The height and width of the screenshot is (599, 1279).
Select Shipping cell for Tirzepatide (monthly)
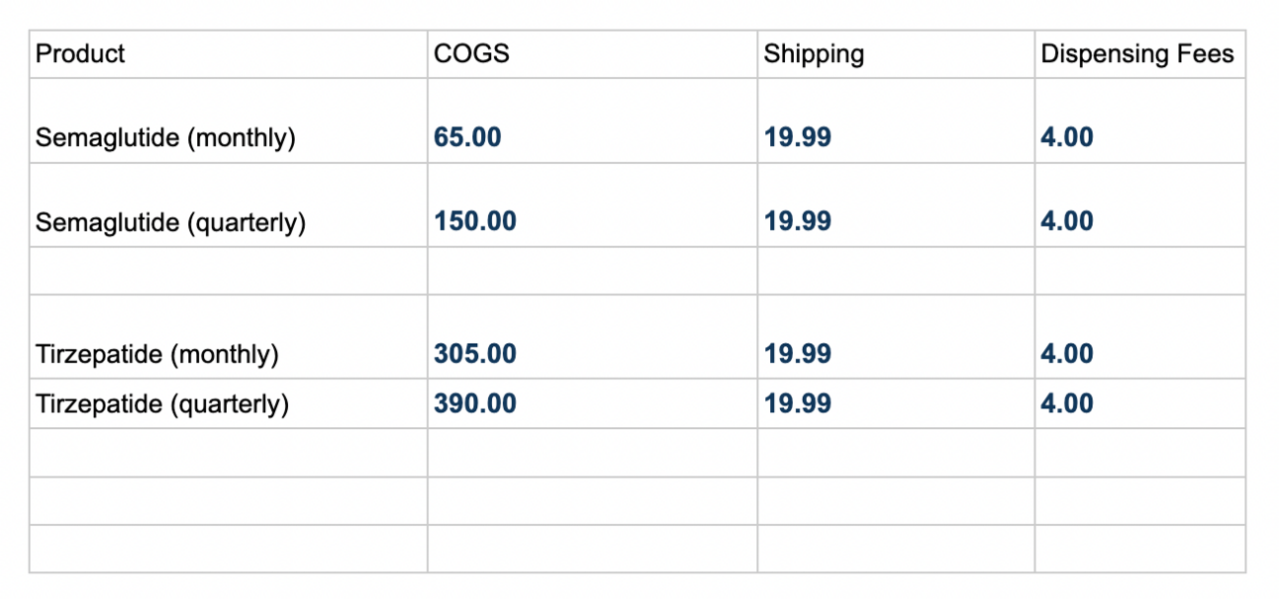click(798, 354)
